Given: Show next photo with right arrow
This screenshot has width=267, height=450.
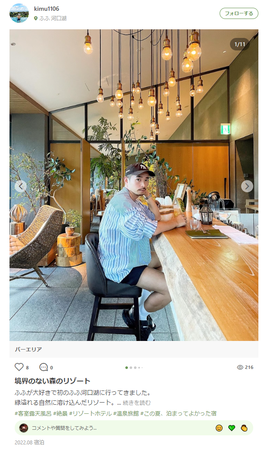Looking at the screenshot, I should pyautogui.click(x=247, y=186).
